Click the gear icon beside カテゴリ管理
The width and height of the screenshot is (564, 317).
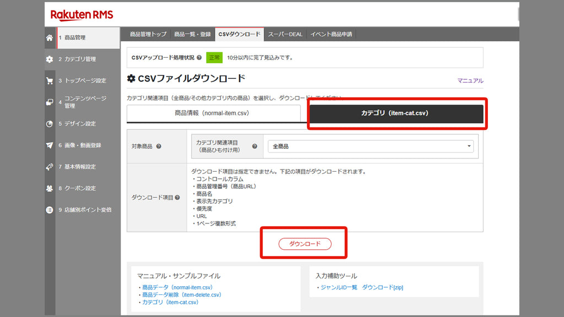tap(50, 59)
